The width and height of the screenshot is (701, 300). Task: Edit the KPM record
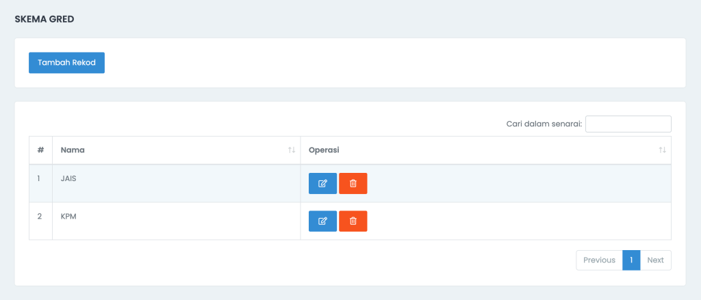(322, 221)
